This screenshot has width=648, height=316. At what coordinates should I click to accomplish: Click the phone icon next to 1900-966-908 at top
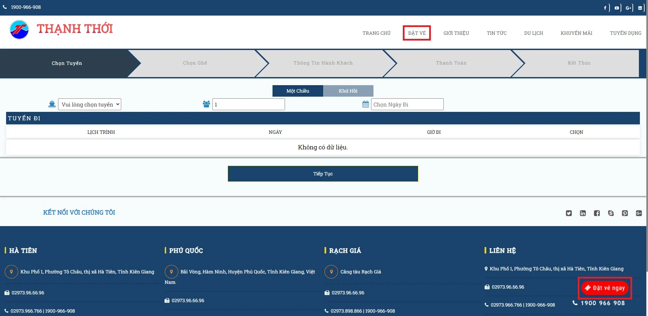tap(5, 7)
